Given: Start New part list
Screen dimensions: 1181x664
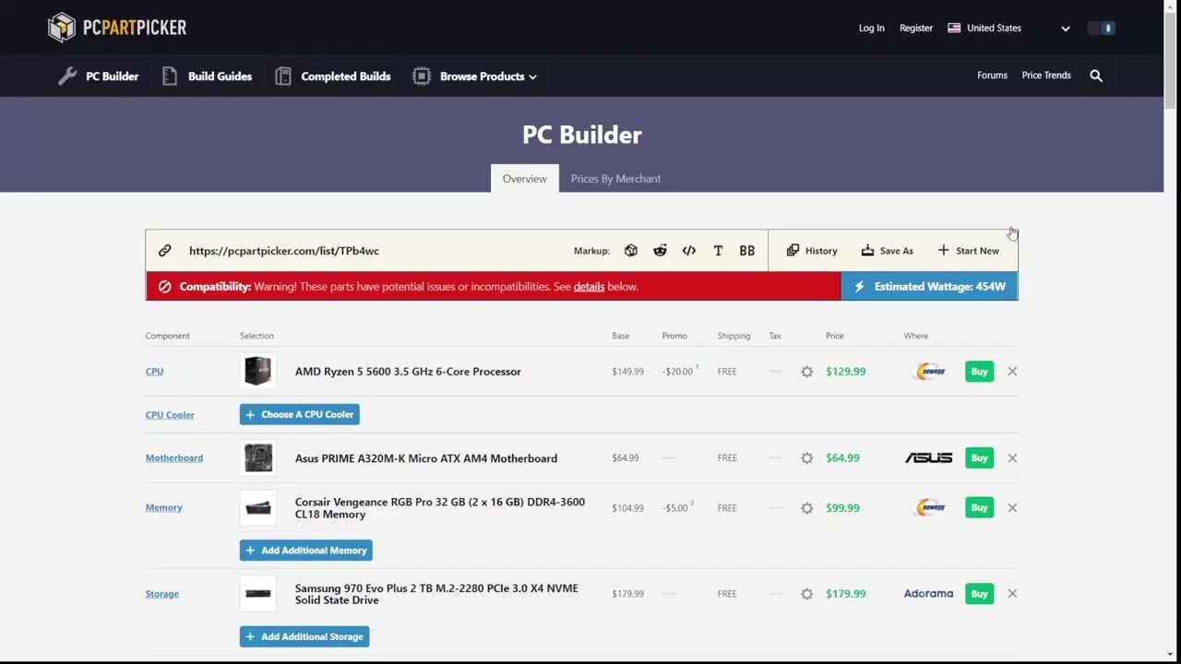Looking at the screenshot, I should [x=968, y=251].
